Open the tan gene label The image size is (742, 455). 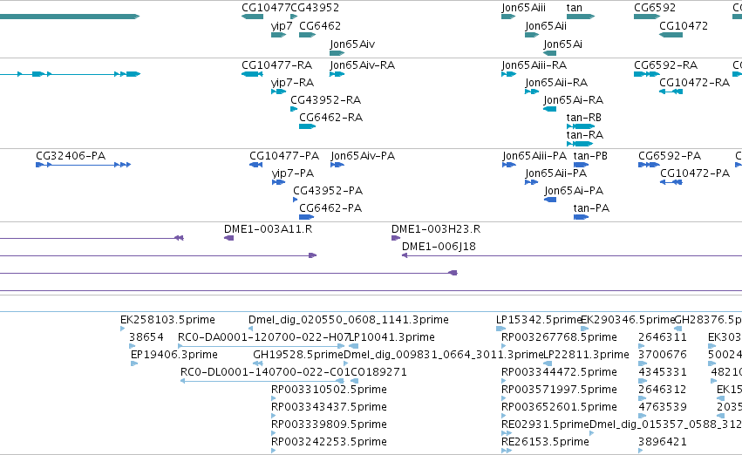point(574,8)
